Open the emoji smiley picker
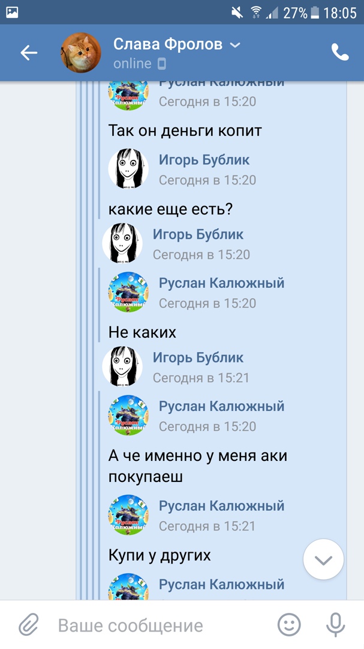 289,625
